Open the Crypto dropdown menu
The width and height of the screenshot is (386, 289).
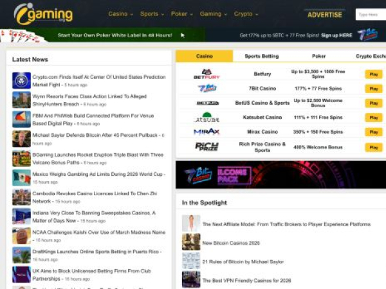pyautogui.click(x=246, y=14)
